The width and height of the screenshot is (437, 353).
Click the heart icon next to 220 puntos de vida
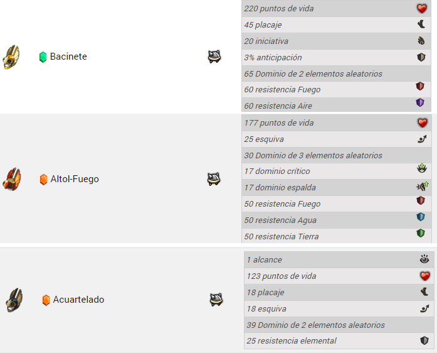[x=422, y=8]
